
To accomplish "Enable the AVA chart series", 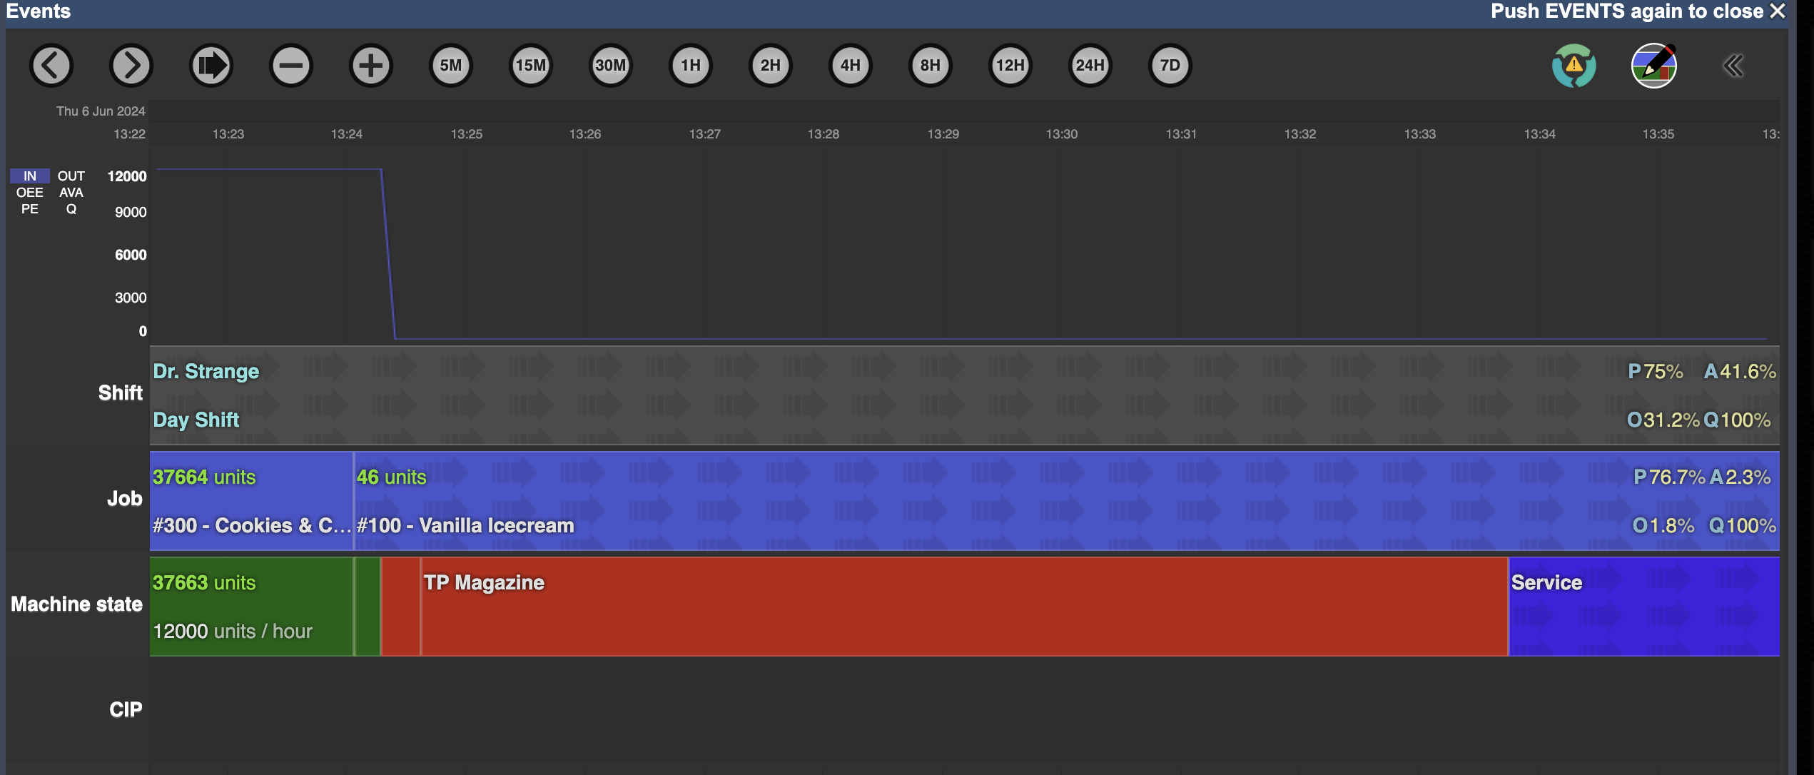I will tap(71, 193).
